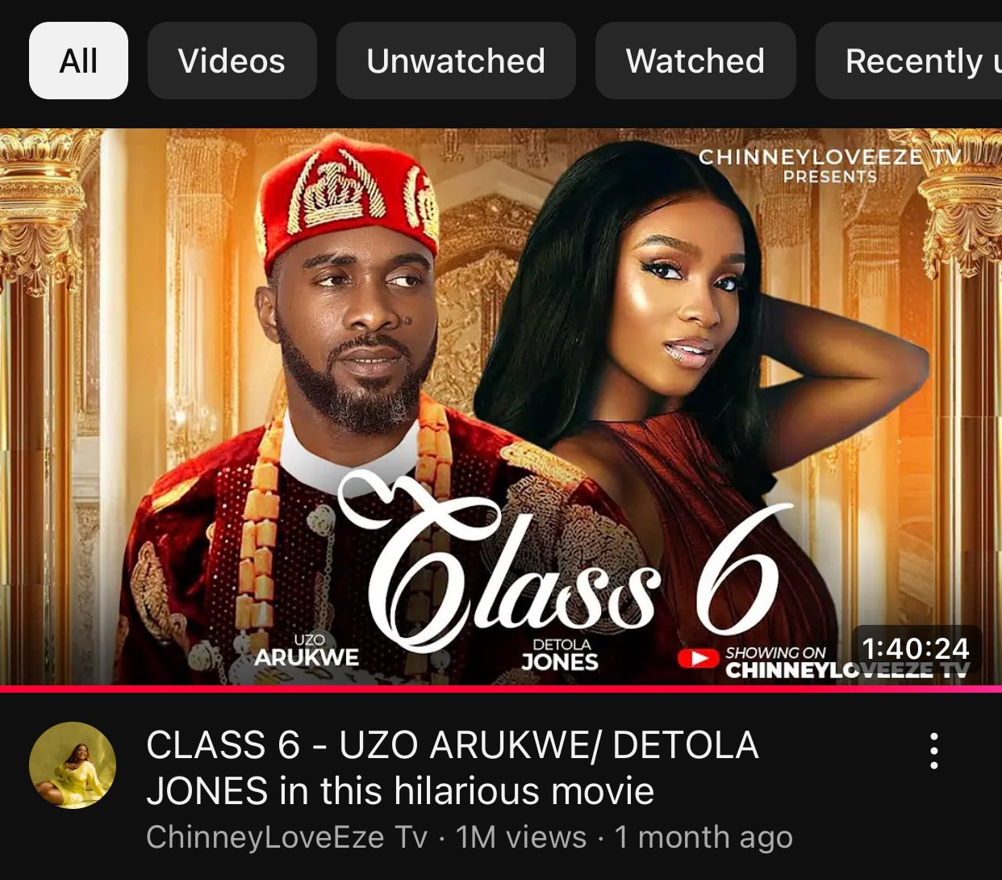This screenshot has height=880, width=1002.
Task: Select the All filter chip
Action: [78, 61]
